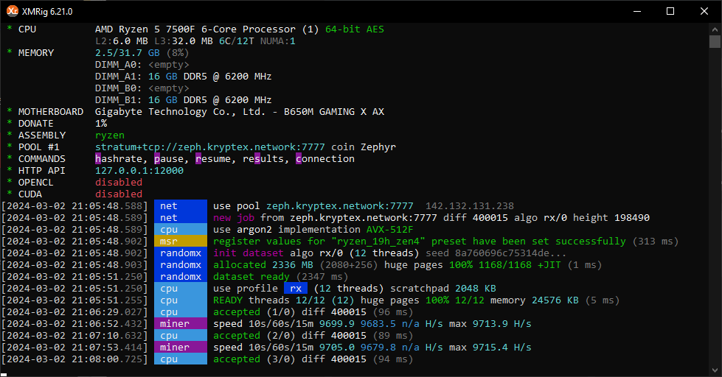
Task: Click the scratchpad '2048 KB' value
Action: 476,288
